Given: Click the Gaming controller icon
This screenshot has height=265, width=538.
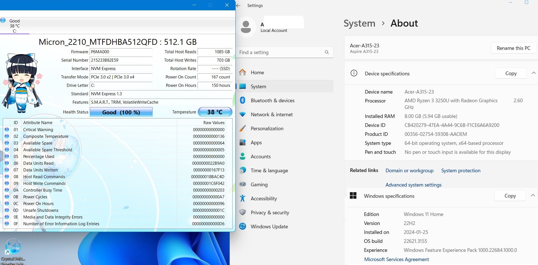Looking at the screenshot, I should pyautogui.click(x=242, y=184).
